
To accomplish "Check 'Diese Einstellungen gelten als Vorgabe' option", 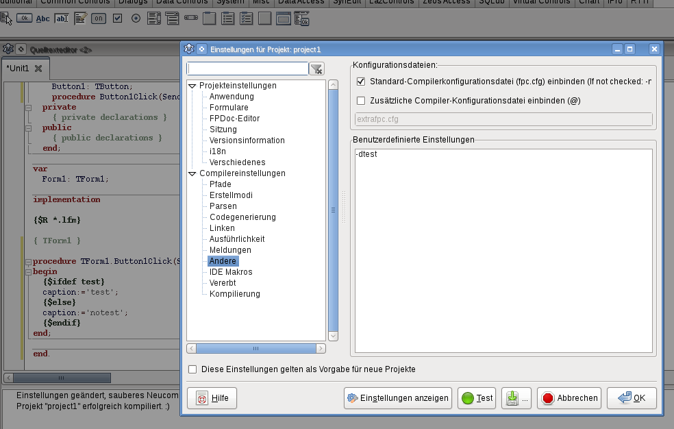I will coord(192,369).
